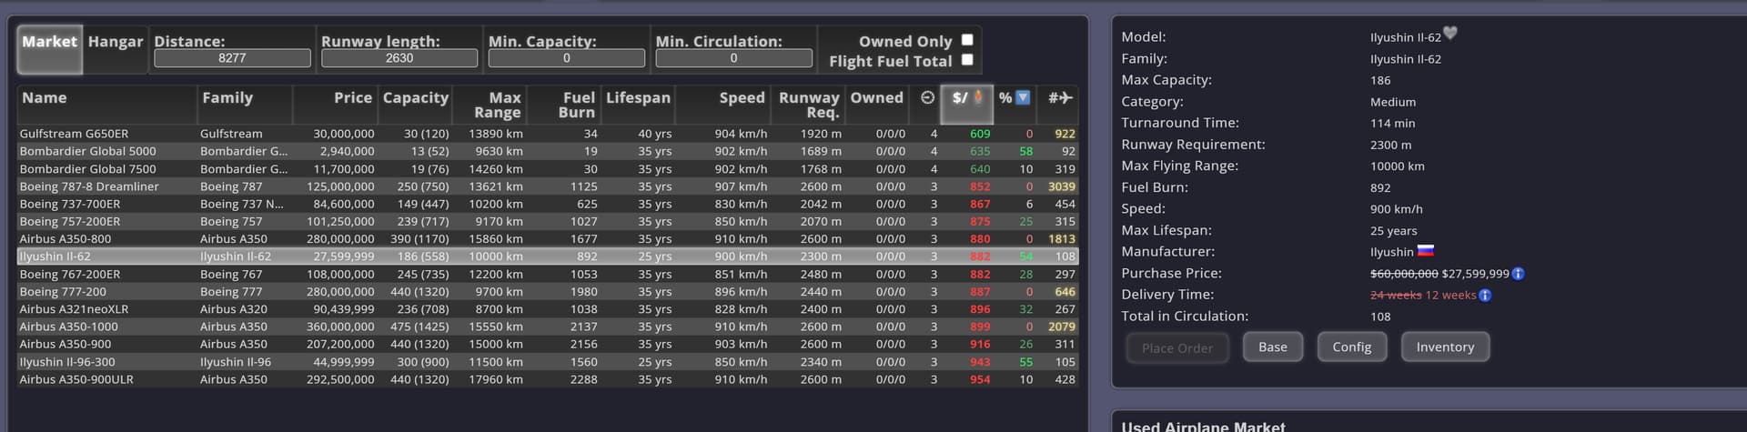
Task: Click the Russian flag beside Ilyushin manufacturer
Action: tap(1426, 250)
